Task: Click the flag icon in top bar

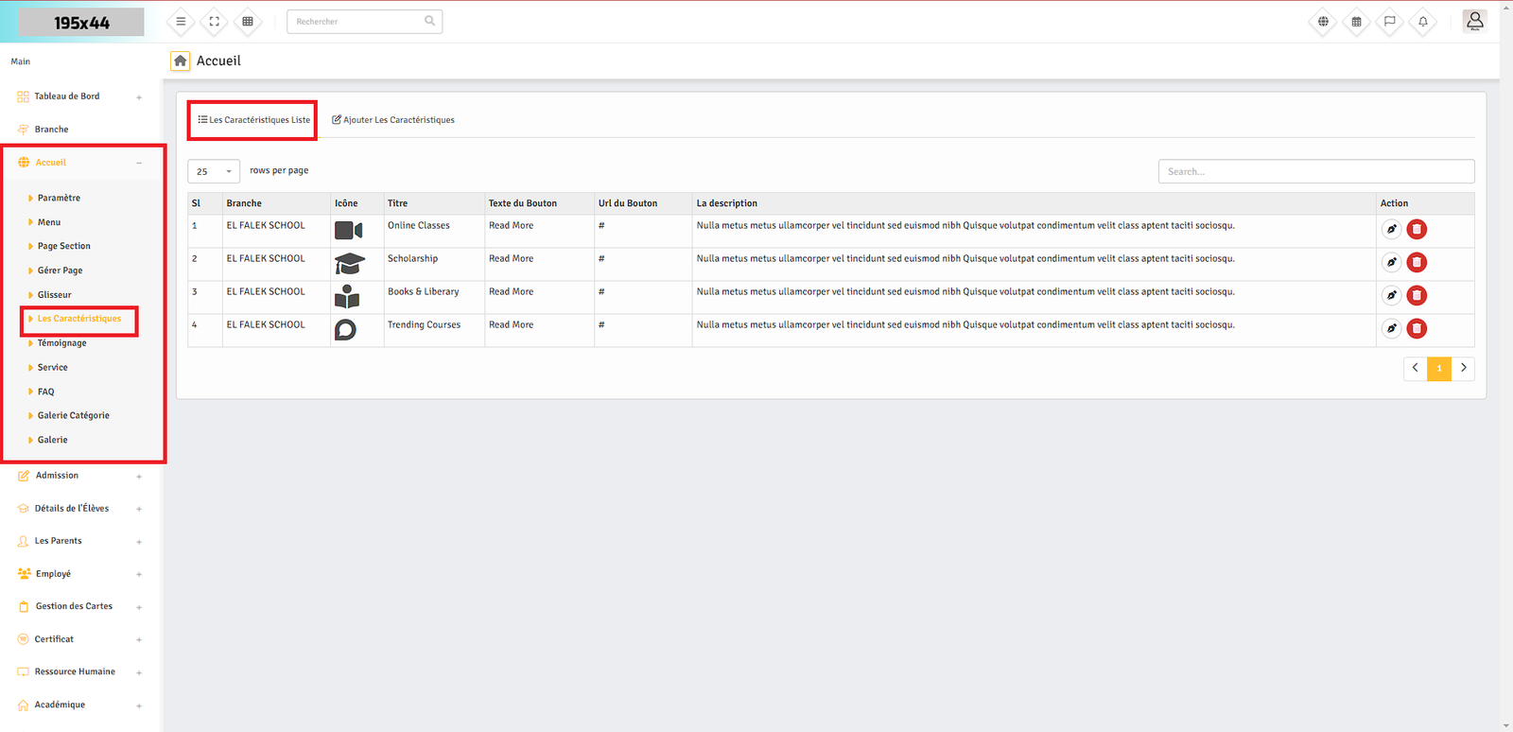Action: 1389,22
